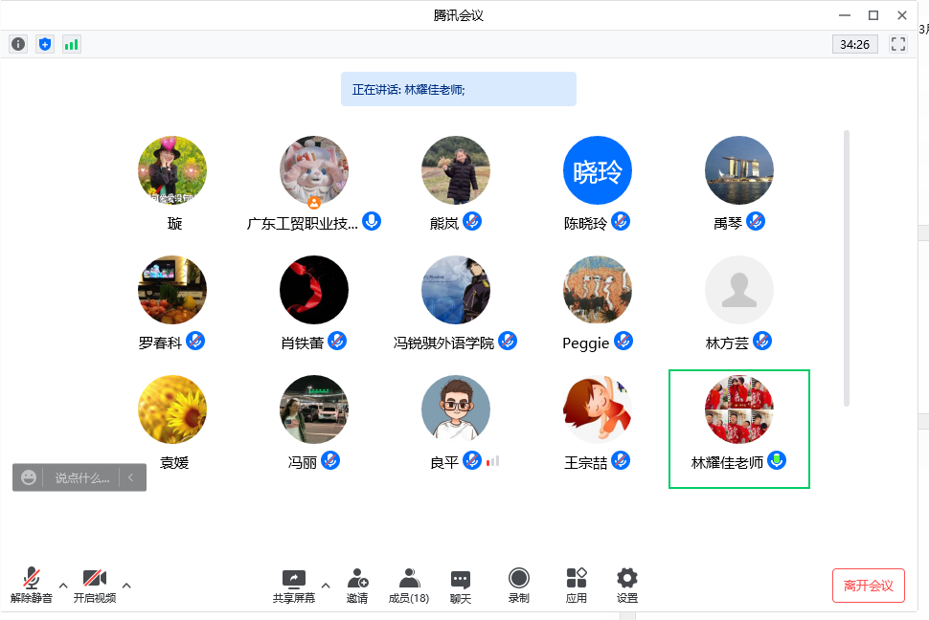Open 设置 settings gear
The image size is (929, 620).
tap(627, 585)
